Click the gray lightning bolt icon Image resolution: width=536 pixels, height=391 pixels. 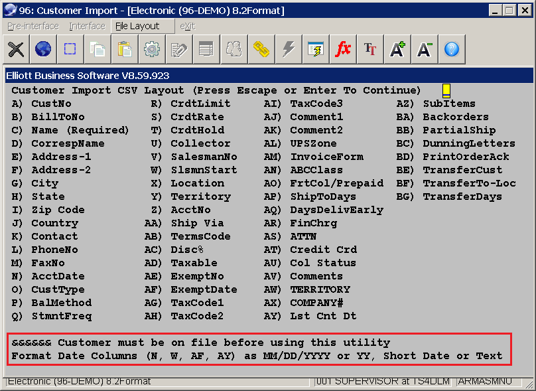(288, 49)
